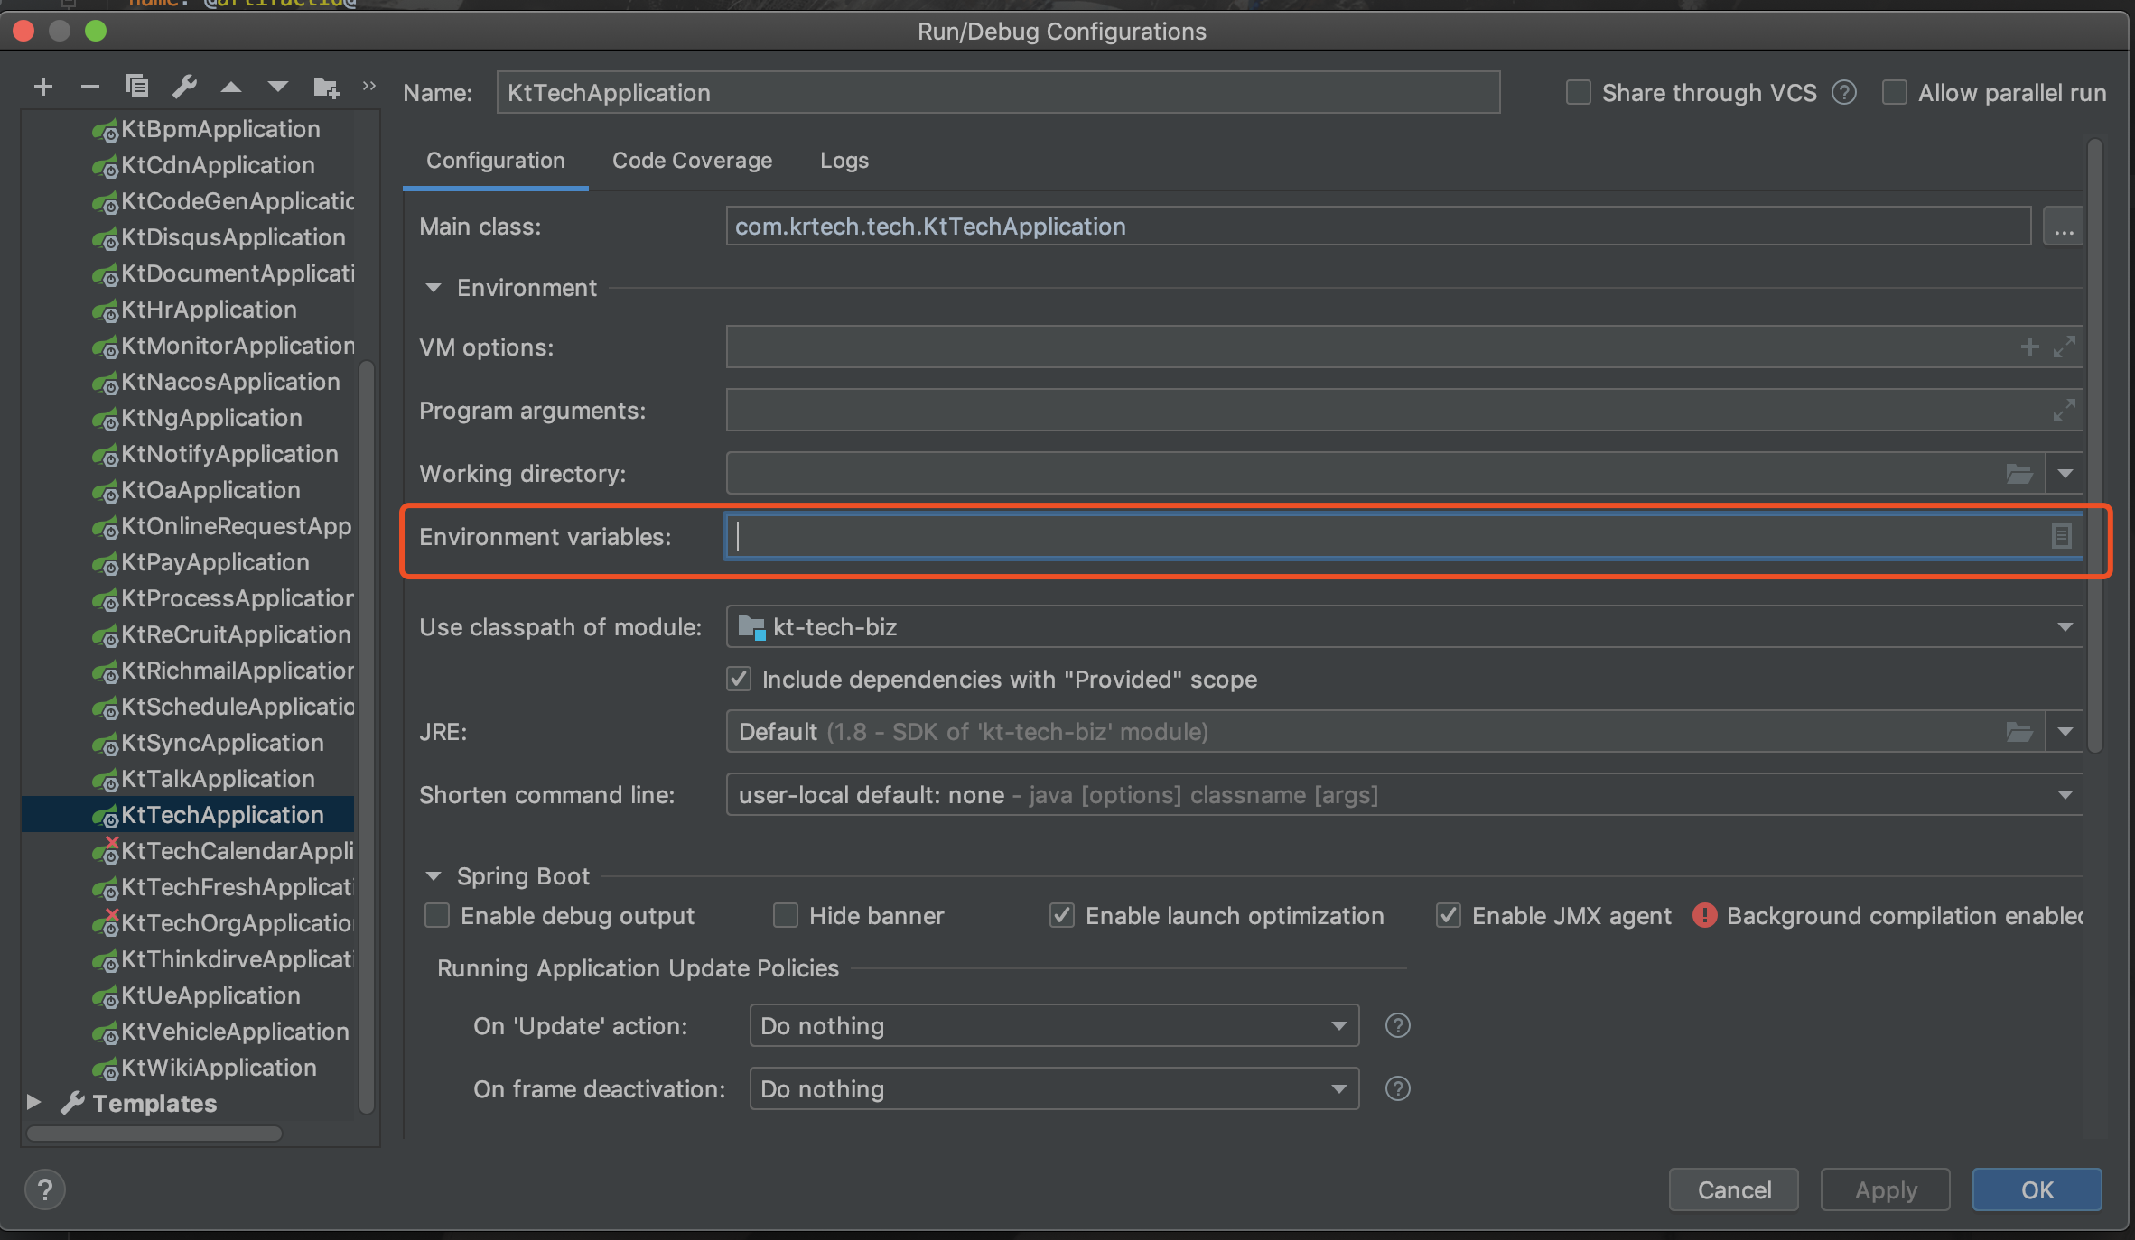Expand the Templates tree node
2135x1240 pixels.
click(x=33, y=1102)
